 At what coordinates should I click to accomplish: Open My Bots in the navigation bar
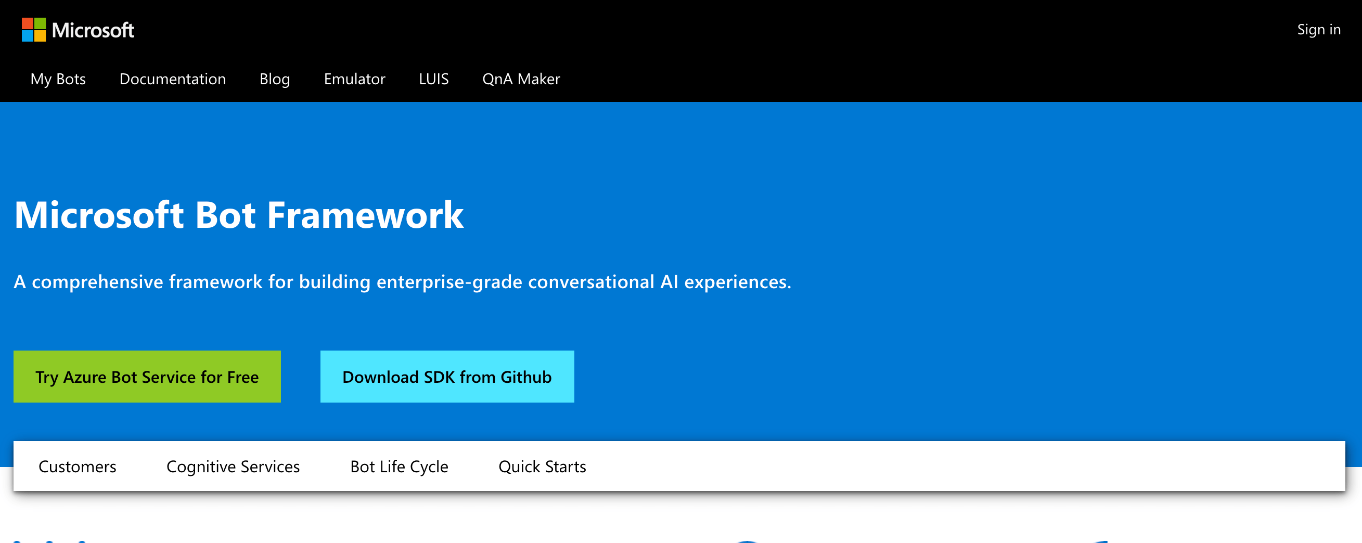click(x=58, y=79)
